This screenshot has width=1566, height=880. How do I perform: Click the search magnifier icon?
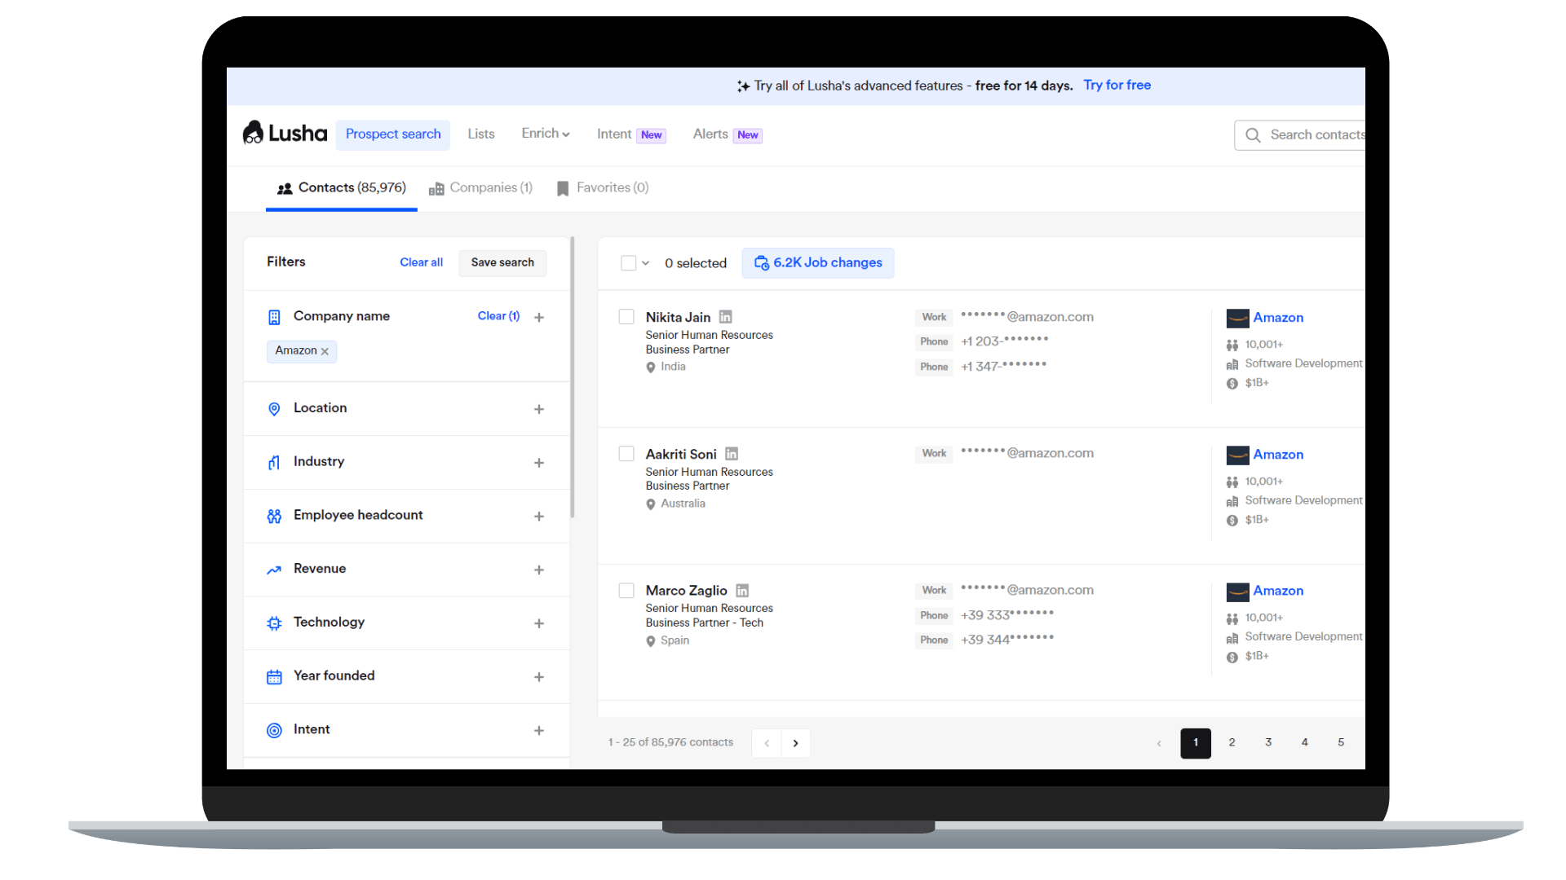1253,135
